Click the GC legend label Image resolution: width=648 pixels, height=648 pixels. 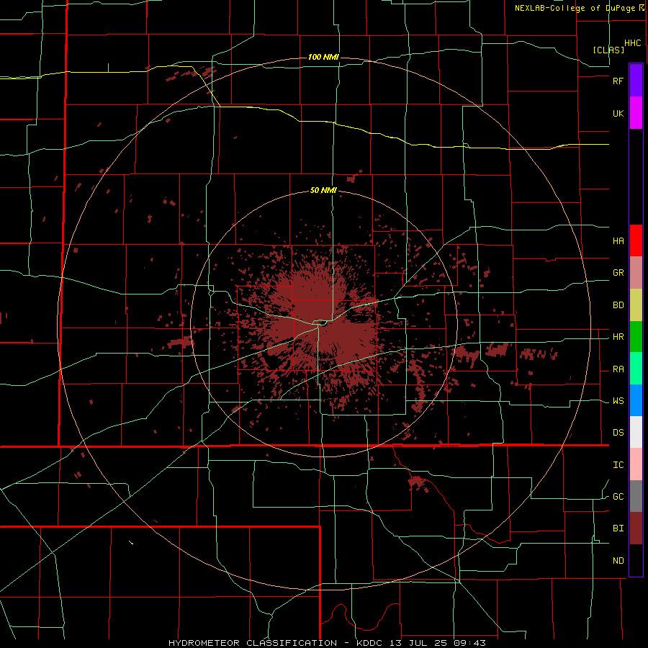tap(618, 497)
